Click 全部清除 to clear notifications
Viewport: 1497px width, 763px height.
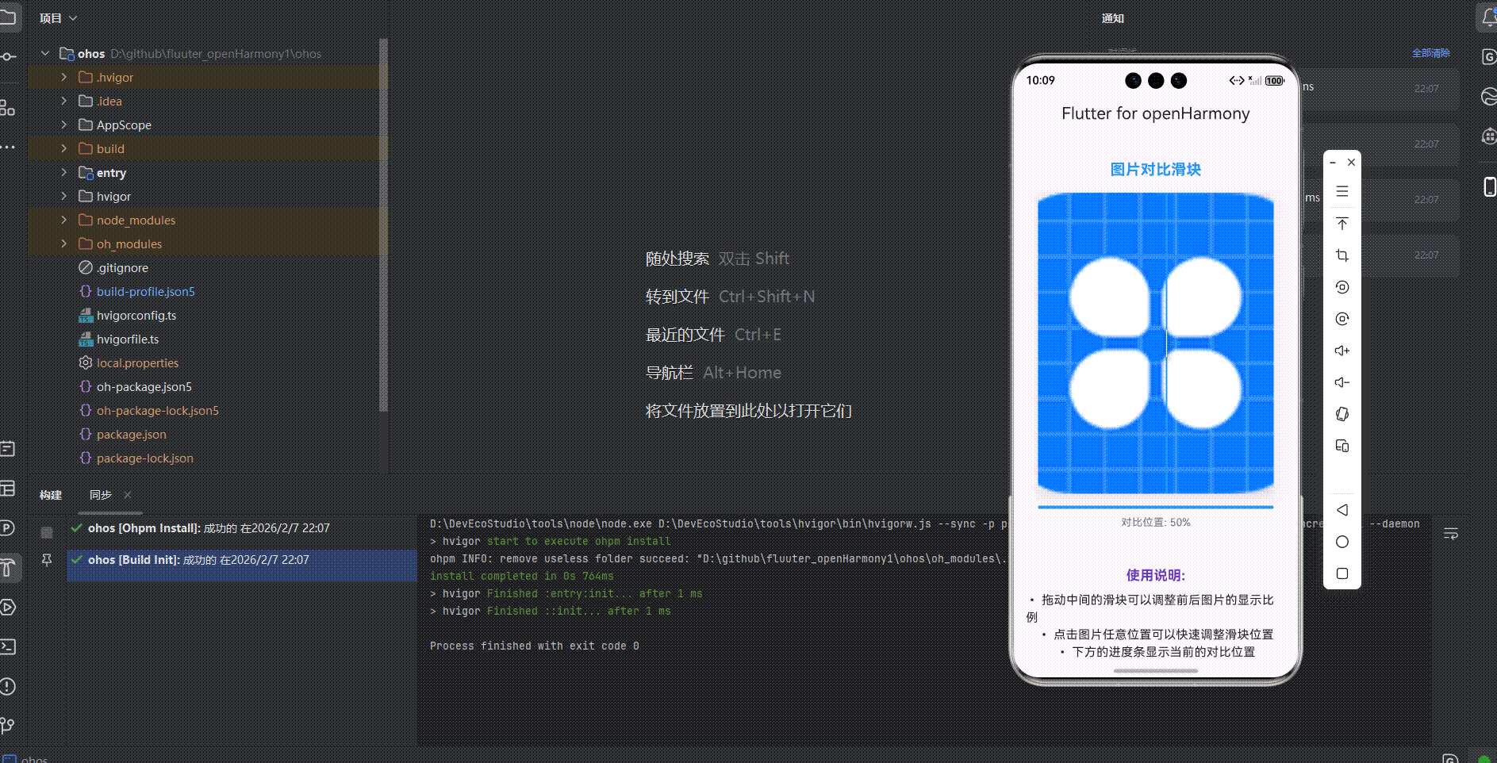click(x=1430, y=53)
